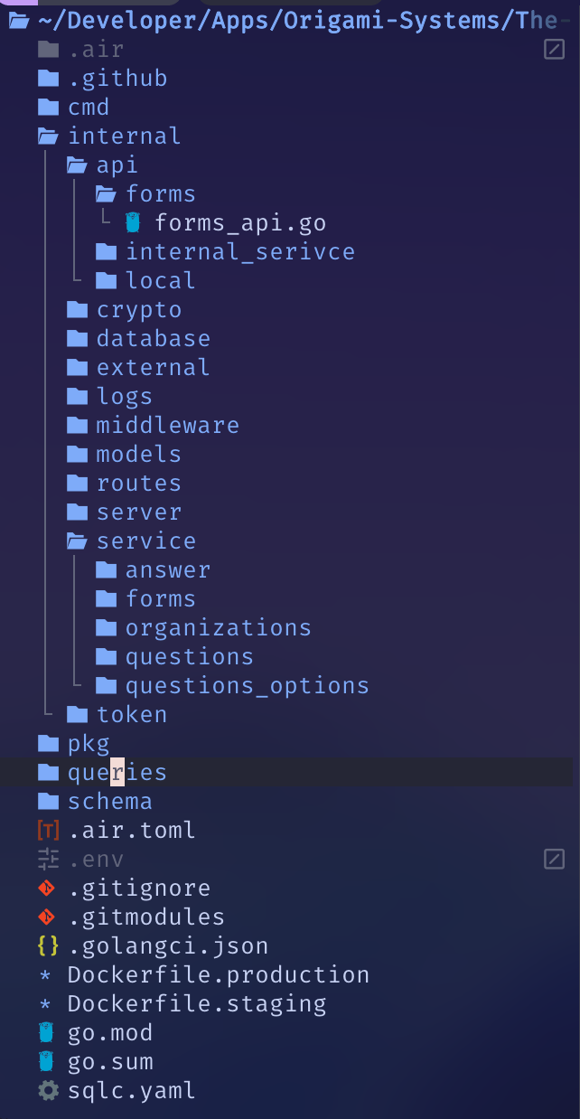580x1119 pixels.
Task: Open the forms_api.go file
Action: point(240,222)
